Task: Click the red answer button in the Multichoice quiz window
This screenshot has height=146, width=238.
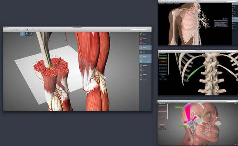Action: pyautogui.click(x=163, y=61)
